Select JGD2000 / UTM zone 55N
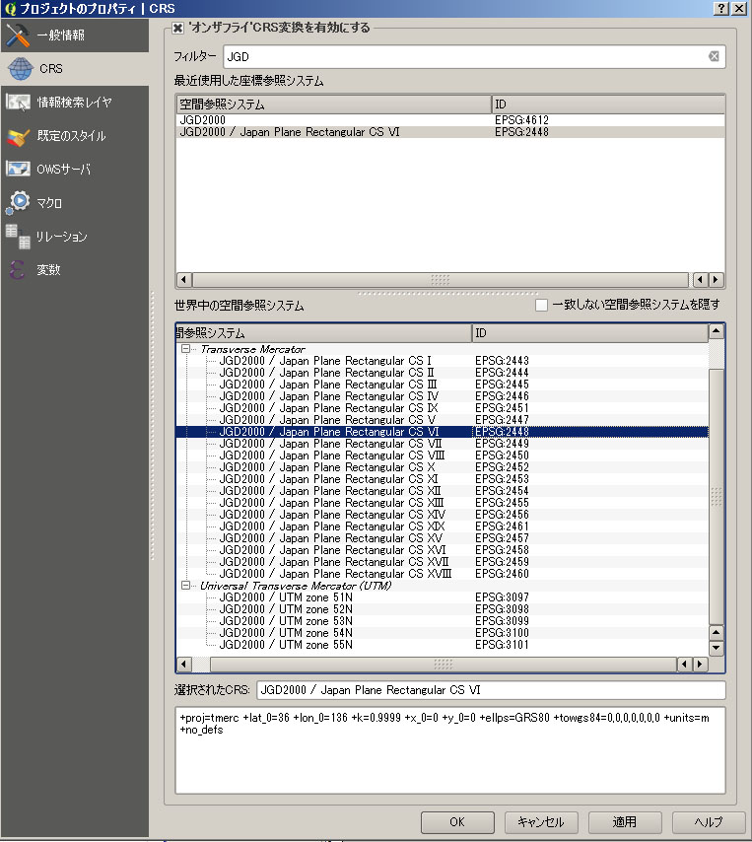Image resolution: width=752 pixels, height=842 pixels. click(286, 645)
